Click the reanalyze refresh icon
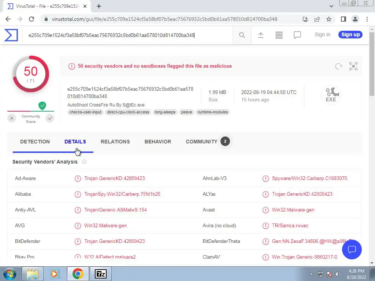The image size is (375, 281). coord(338,66)
